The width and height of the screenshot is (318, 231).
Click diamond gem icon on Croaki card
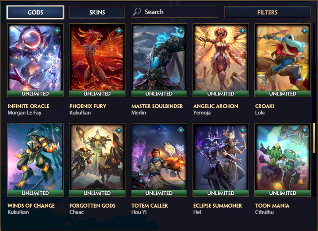coord(304,31)
